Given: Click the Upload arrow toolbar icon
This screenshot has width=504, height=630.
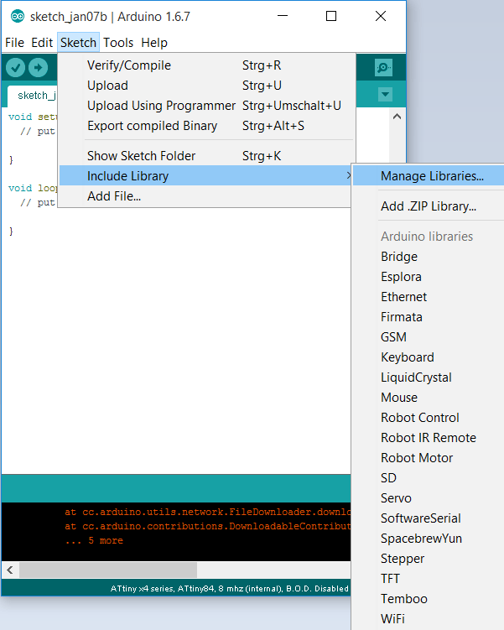Looking at the screenshot, I should [38, 68].
